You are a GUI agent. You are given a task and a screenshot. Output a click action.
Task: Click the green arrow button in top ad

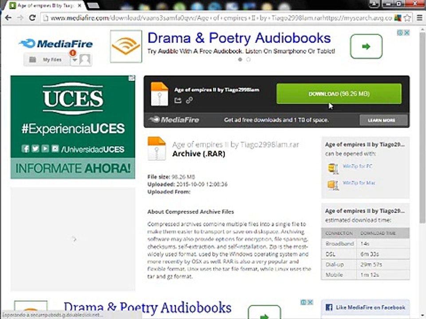pyautogui.click(x=366, y=47)
